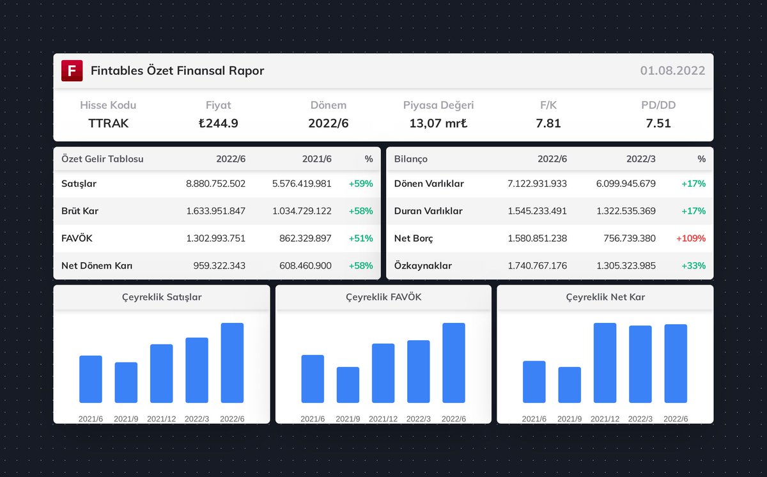The width and height of the screenshot is (767, 477).
Task: Click Brüt Kar value 1.034.729.122
Action: (x=302, y=211)
